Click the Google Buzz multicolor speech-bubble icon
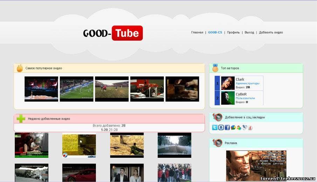Image resolution: width=317 pixels, height=182 pixels. coord(233,127)
